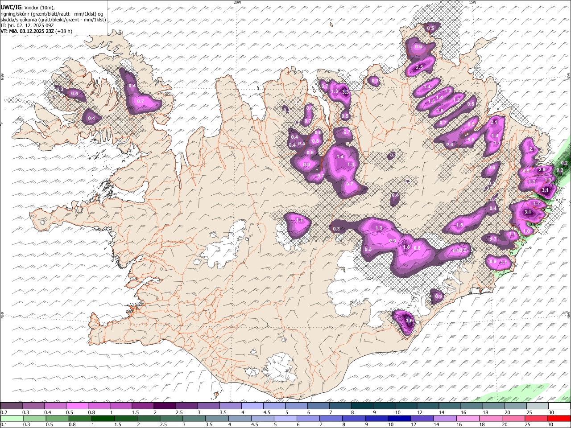Pick the upper legend swatch between 1 and 1.5
The height and width of the screenshot is (428, 571).
(120, 406)
